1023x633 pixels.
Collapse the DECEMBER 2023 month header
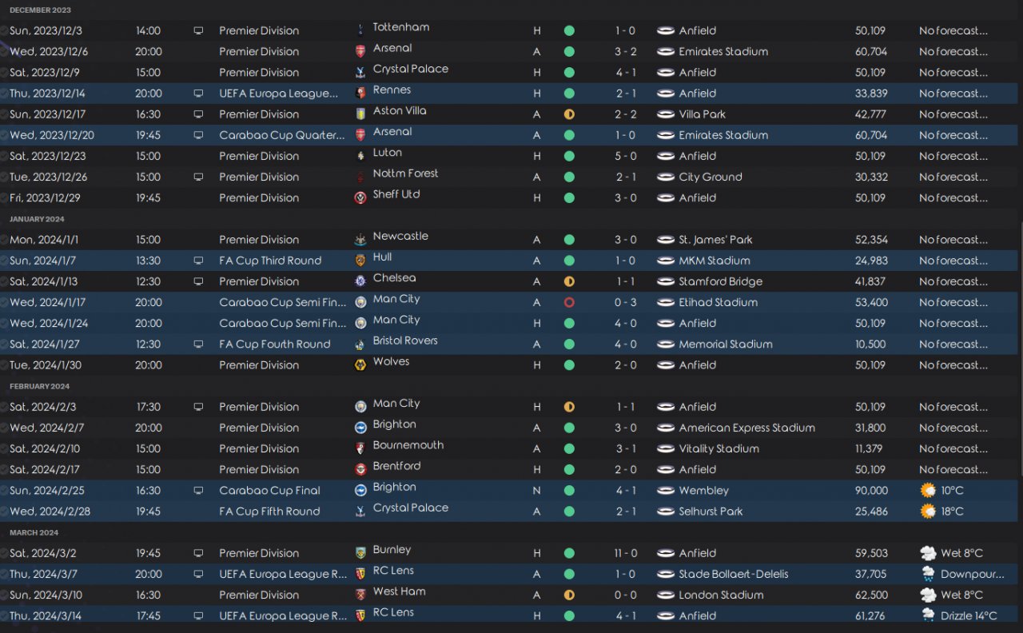click(40, 10)
